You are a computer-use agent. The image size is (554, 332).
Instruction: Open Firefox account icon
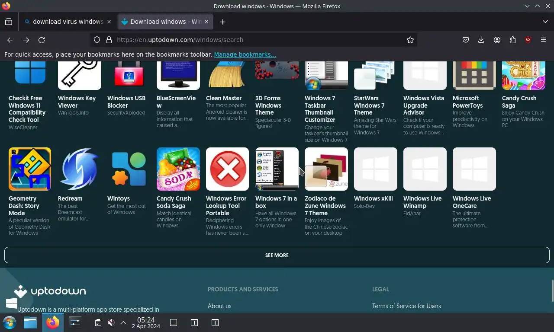pos(497,40)
